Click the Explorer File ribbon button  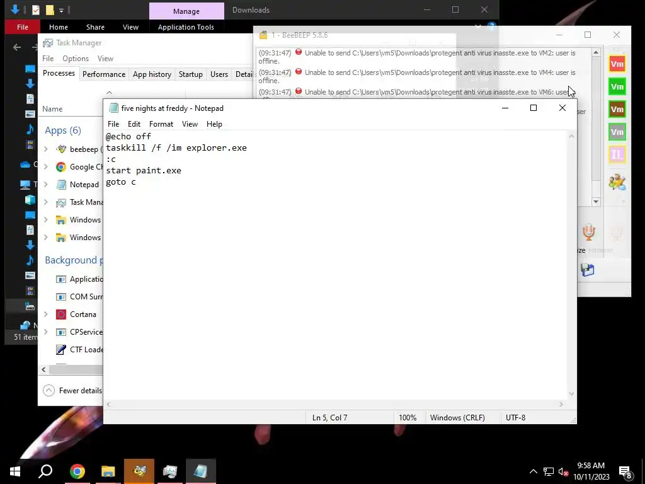pos(23,27)
